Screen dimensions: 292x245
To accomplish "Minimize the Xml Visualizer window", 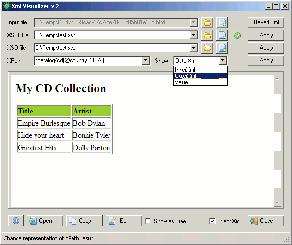I will [x=268, y=6].
